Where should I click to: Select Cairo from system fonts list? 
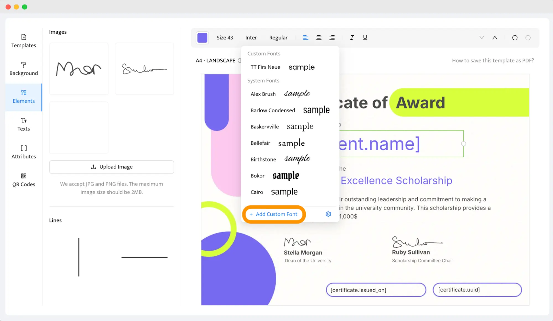(257, 192)
